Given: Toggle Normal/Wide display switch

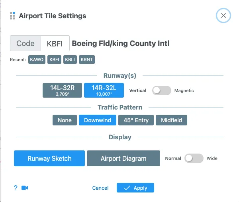Looking at the screenshot, I should (x=194, y=158).
